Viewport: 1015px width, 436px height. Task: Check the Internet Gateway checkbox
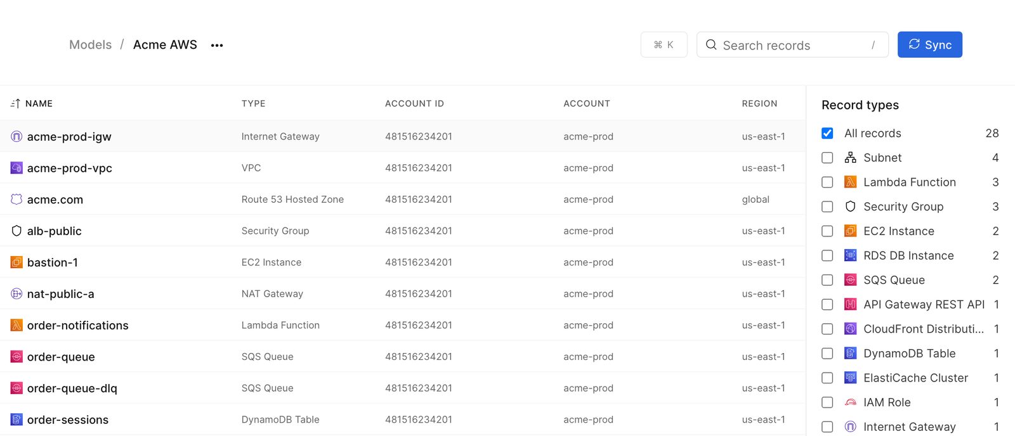point(827,426)
